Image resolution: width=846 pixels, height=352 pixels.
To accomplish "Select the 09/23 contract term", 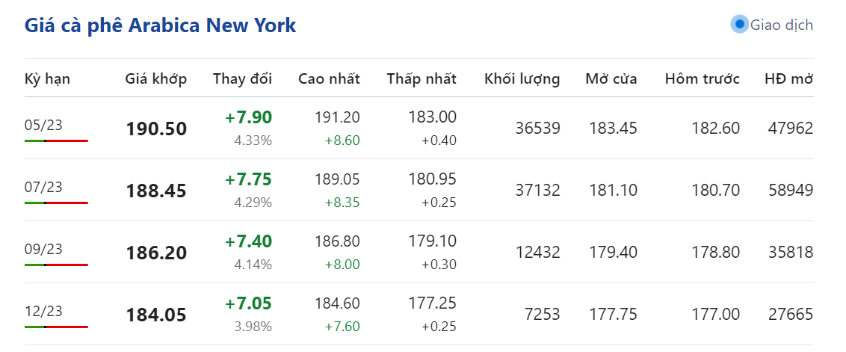I will [x=43, y=249].
